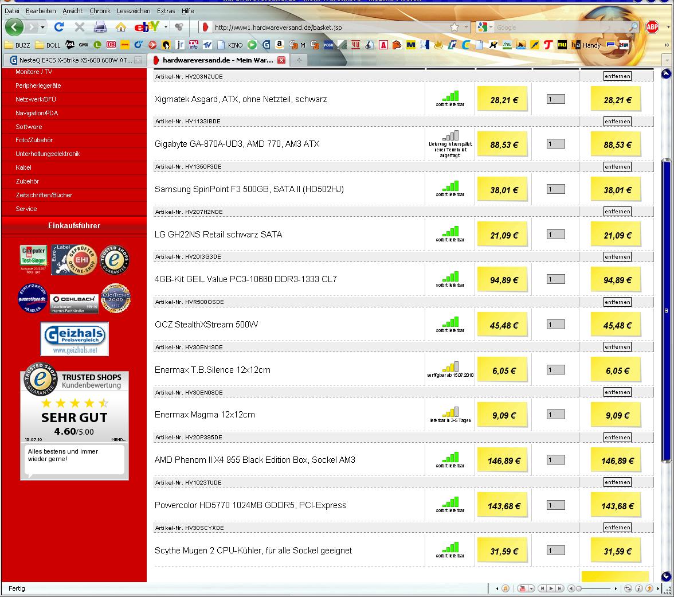Open the back/forward history dropdown arrow
Viewport: 674px width, 597px height.
pyautogui.click(x=42, y=28)
